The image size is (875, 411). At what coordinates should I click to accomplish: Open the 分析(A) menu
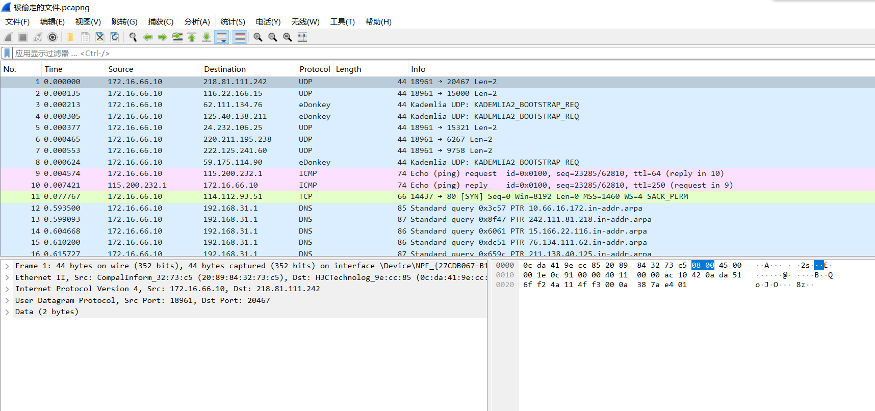pyautogui.click(x=197, y=22)
